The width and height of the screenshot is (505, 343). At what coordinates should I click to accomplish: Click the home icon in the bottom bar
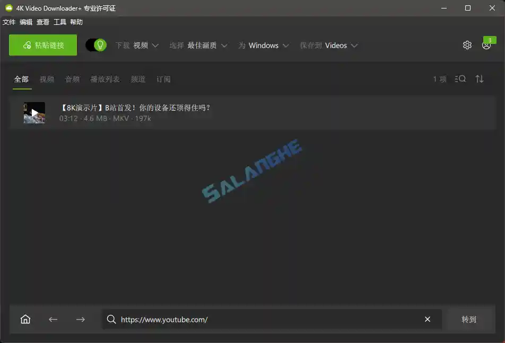pos(25,319)
